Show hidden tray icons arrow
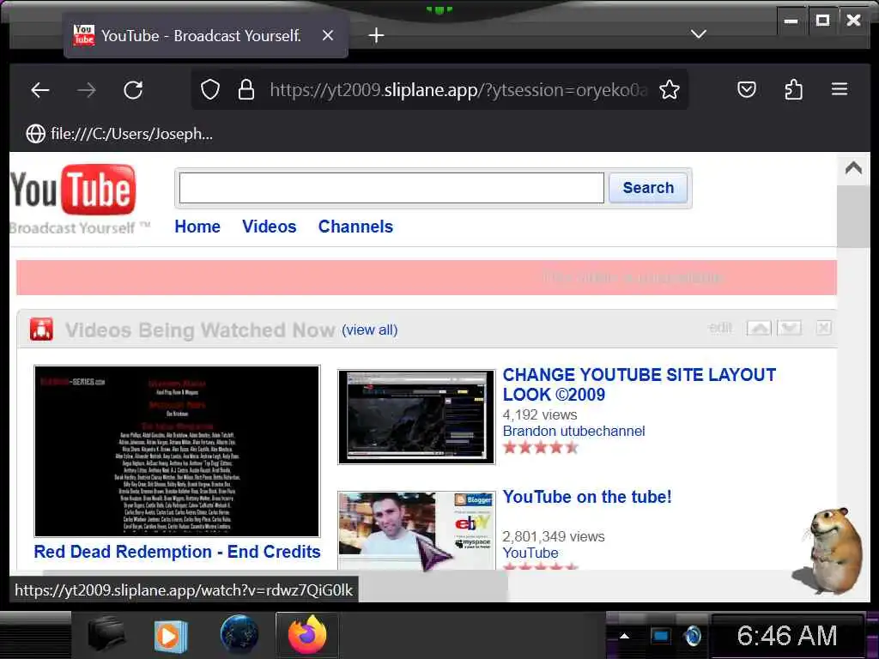Image resolution: width=879 pixels, height=659 pixels. 624,636
